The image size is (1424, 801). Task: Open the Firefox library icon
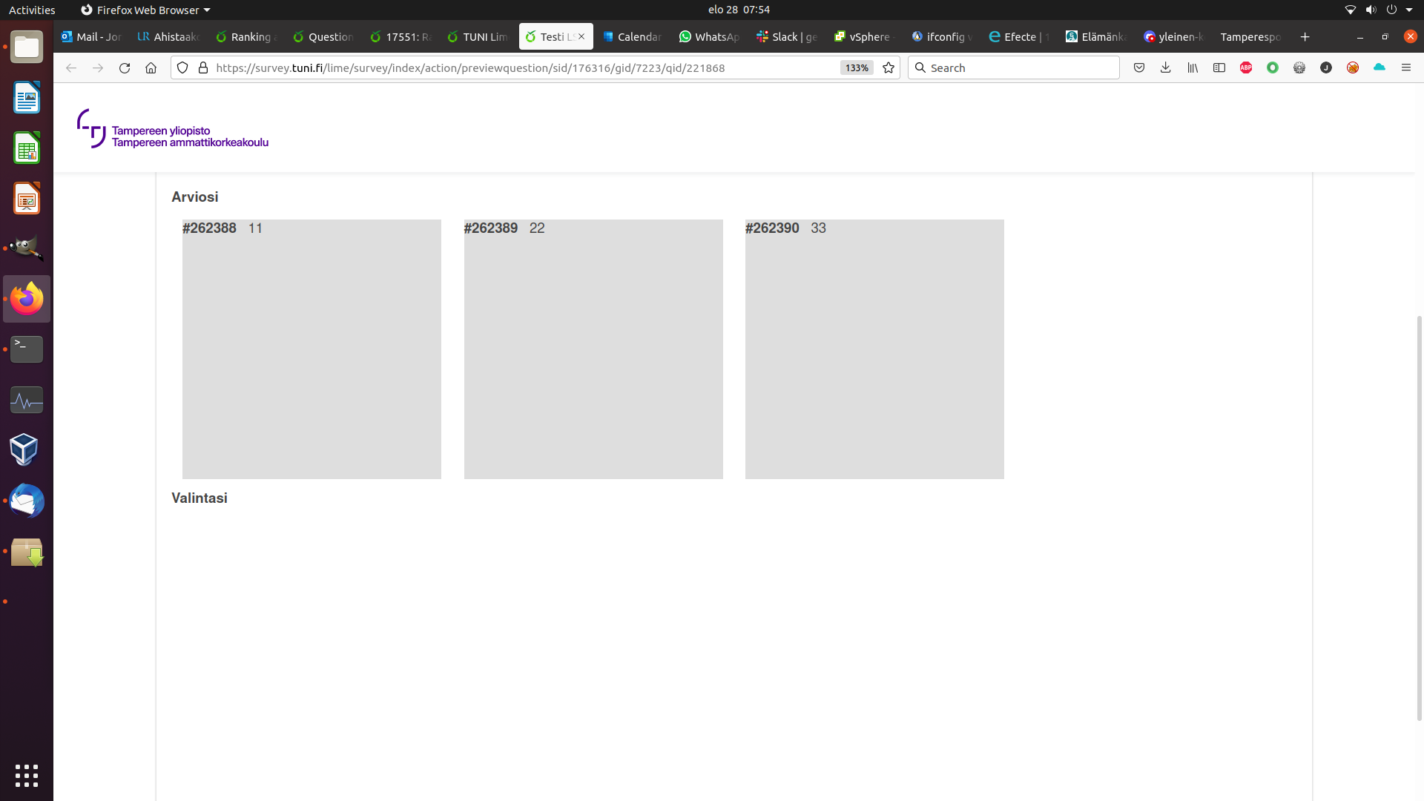1193,67
